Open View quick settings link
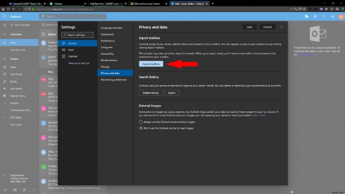Screen dimensions: 345x194 [78, 63]
